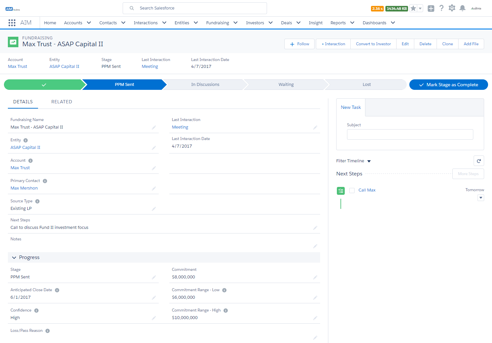492x343 pixels.
Task: Open the Filter Timeline dropdown
Action: [x=369, y=161]
